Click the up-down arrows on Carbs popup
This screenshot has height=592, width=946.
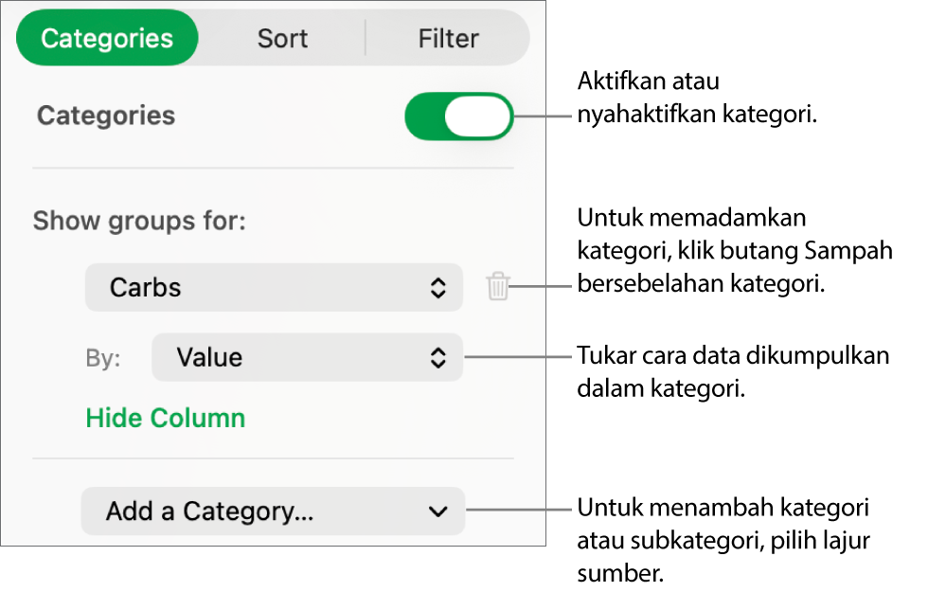pos(437,288)
